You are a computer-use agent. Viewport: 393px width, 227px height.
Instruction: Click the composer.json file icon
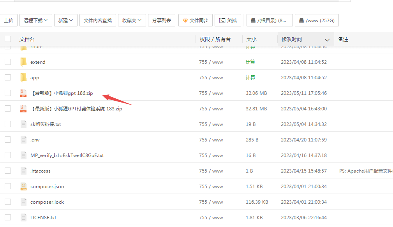[x=24, y=186]
